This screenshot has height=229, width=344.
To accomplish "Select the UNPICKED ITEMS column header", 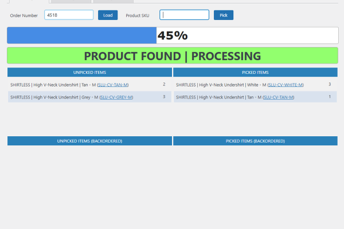I will (x=89, y=73).
